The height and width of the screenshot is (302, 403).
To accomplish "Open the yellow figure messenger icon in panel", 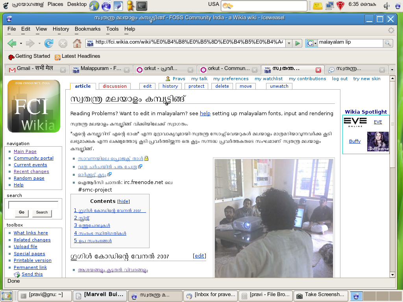I will click(130, 6).
